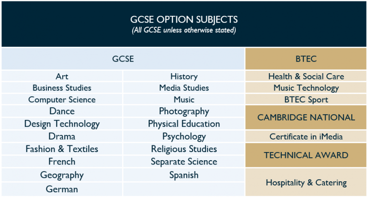
Task: Choose the Photography subject cell
Action: (184, 111)
